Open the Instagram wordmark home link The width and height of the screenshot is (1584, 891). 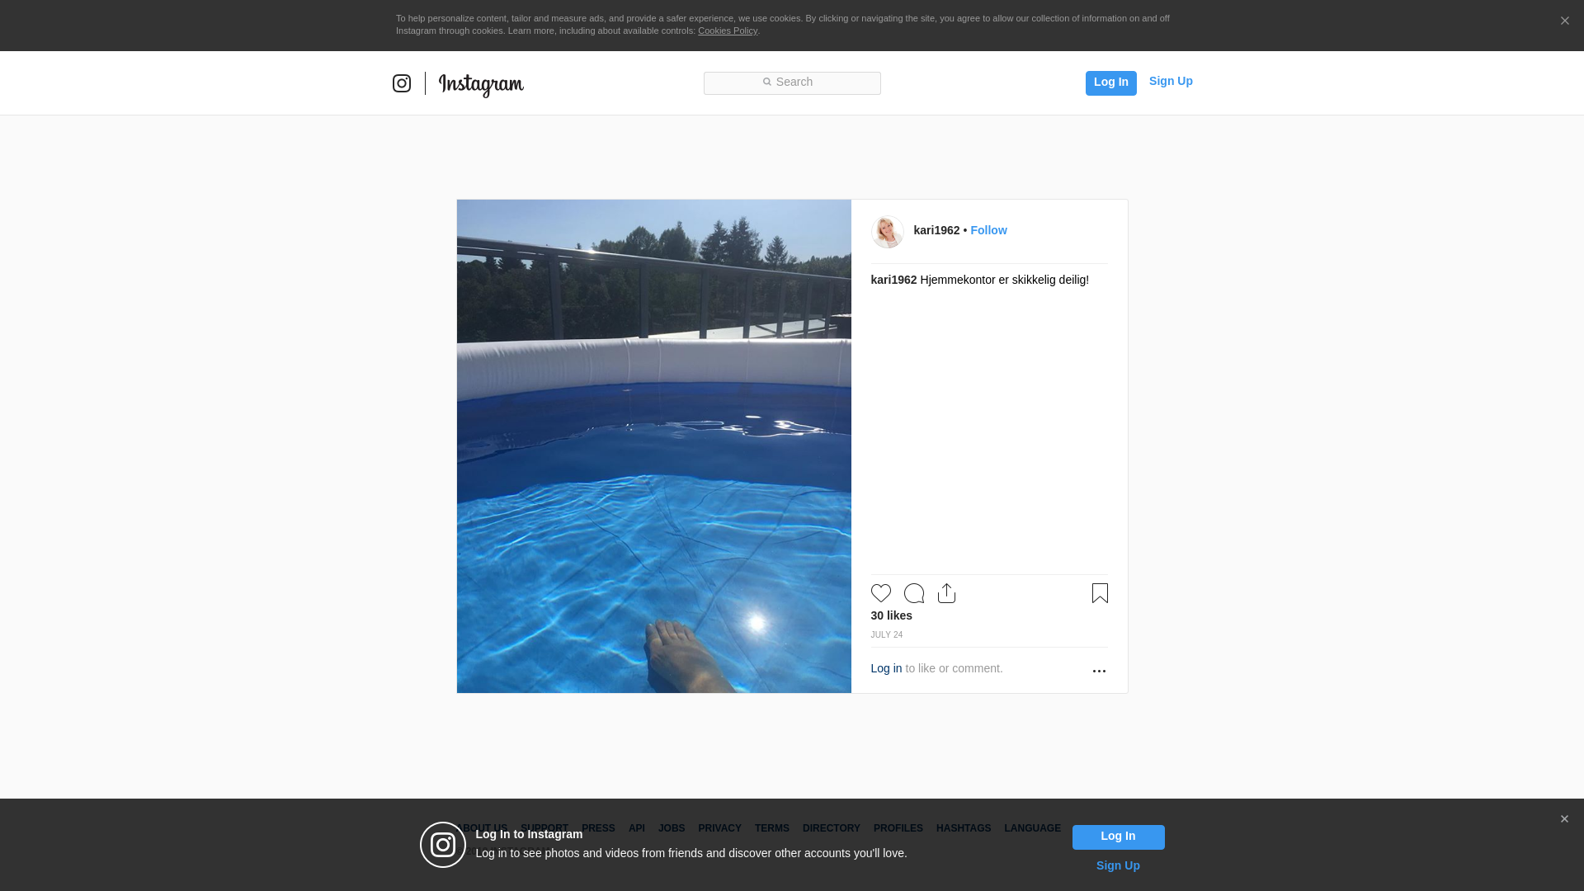(481, 85)
